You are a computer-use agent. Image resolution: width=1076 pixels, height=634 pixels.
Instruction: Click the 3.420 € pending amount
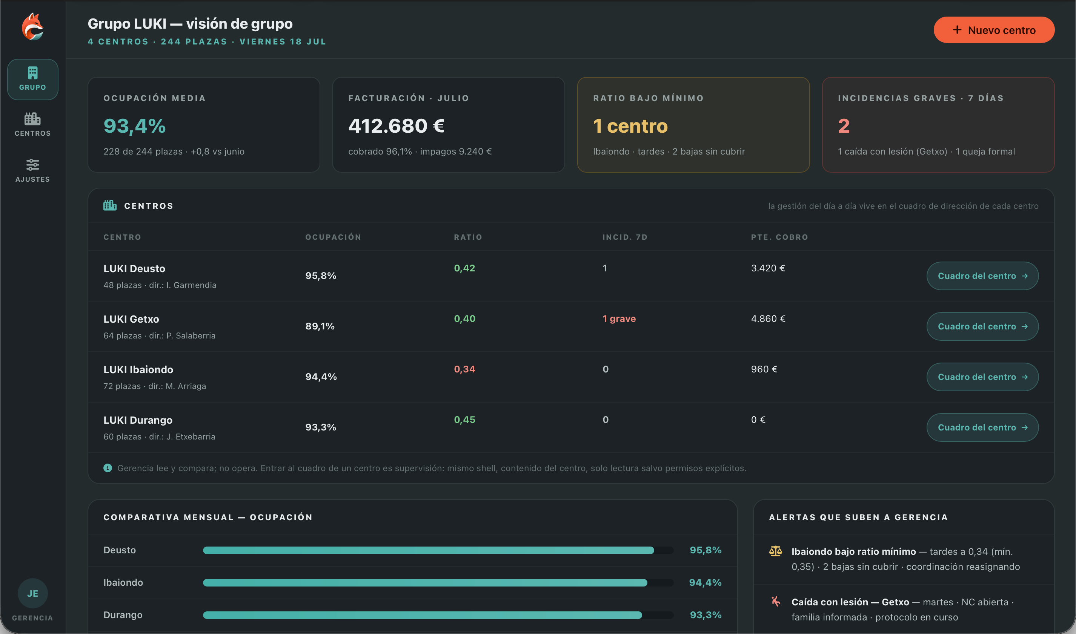768,268
